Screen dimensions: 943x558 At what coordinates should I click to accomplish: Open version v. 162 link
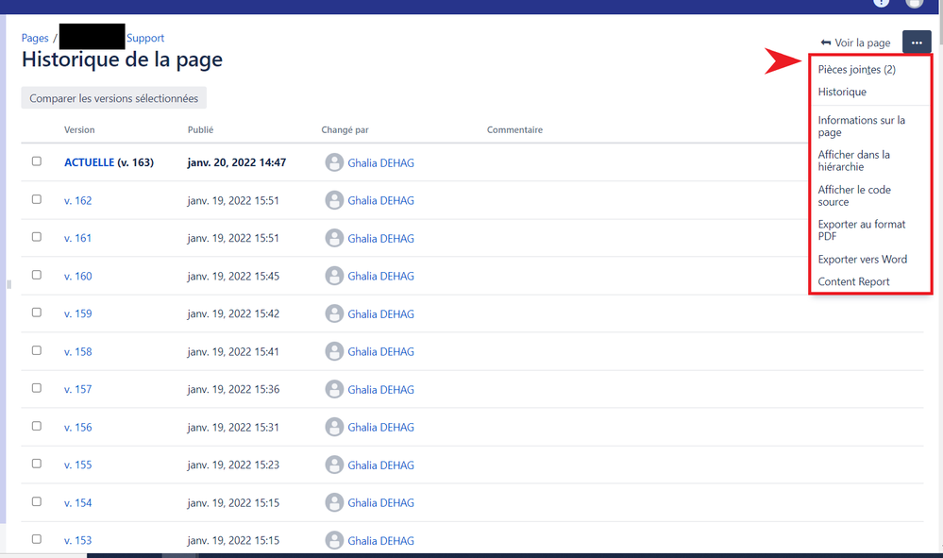78,200
